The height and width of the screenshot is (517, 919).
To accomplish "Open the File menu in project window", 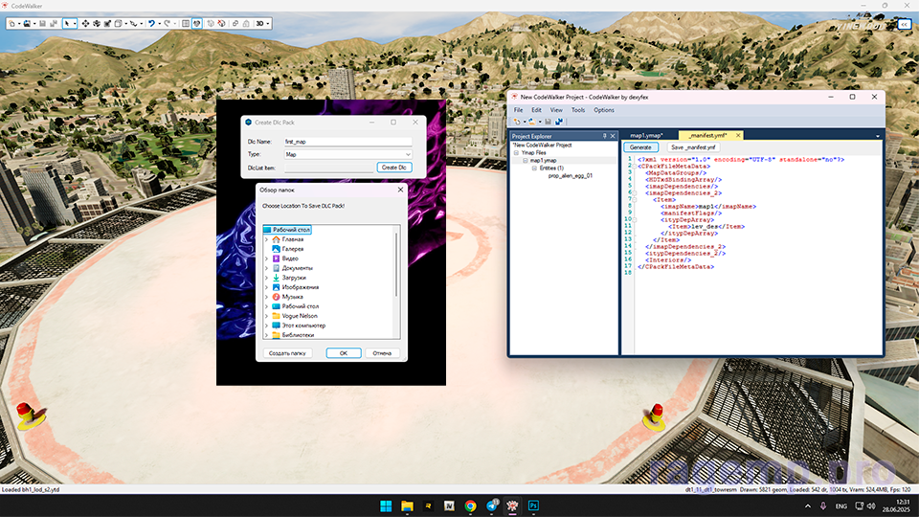I will 518,109.
